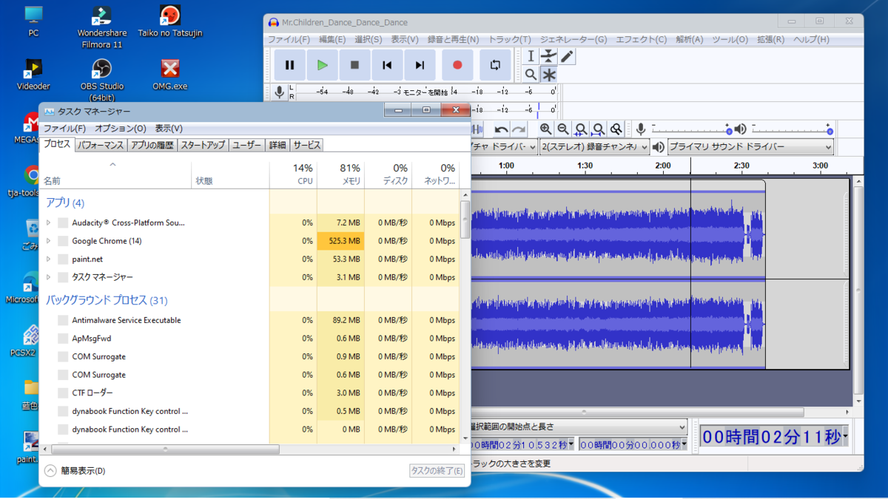Open format arrow of large 00時間02分11秒 display
Viewport: 888px width, 499px height.
point(844,438)
